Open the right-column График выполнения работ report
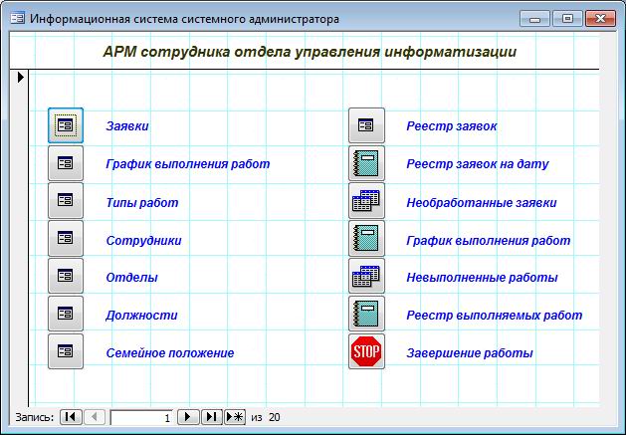Viewport: 626px width, 435px height. (x=366, y=239)
